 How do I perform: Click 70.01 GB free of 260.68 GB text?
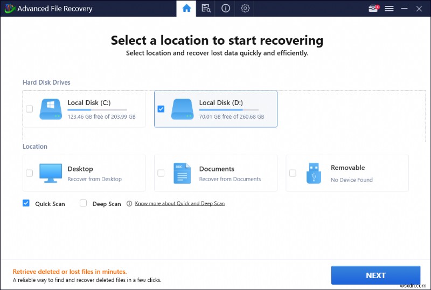(232, 116)
